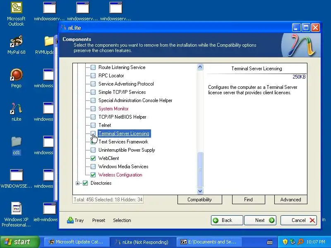Toggle the System Monitor checkbox
This screenshot has width=331, height=248.
[x=93, y=109]
